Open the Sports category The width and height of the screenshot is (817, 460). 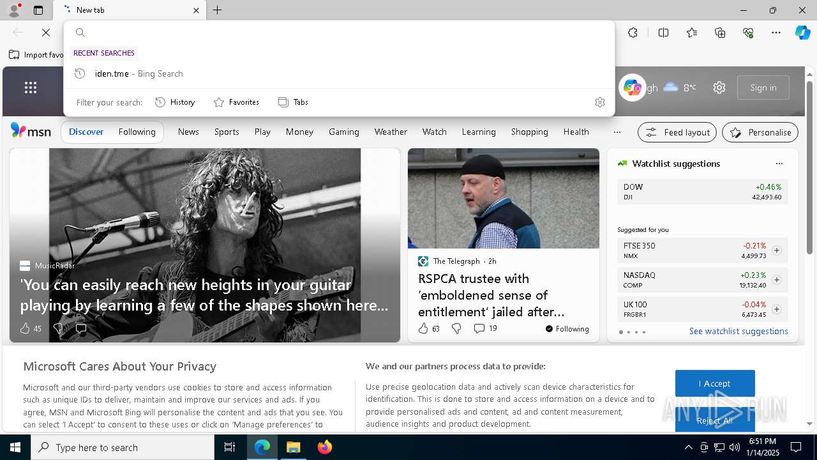227,132
